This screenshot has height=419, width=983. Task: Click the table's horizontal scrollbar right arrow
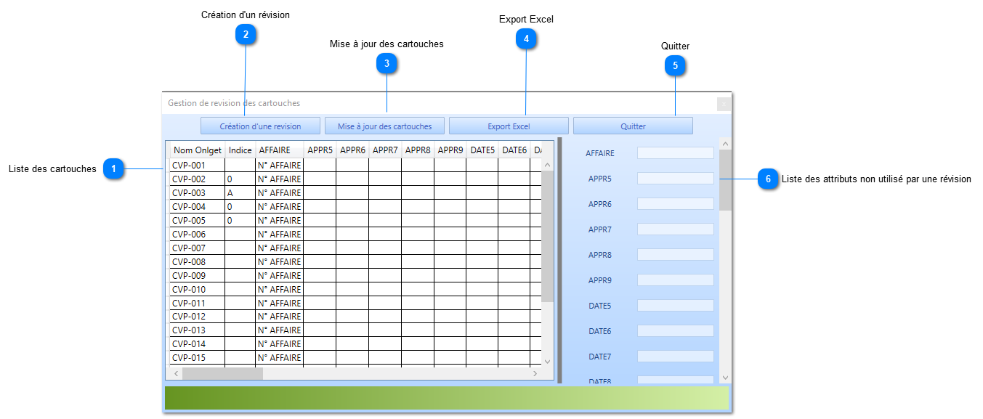pyautogui.click(x=535, y=373)
